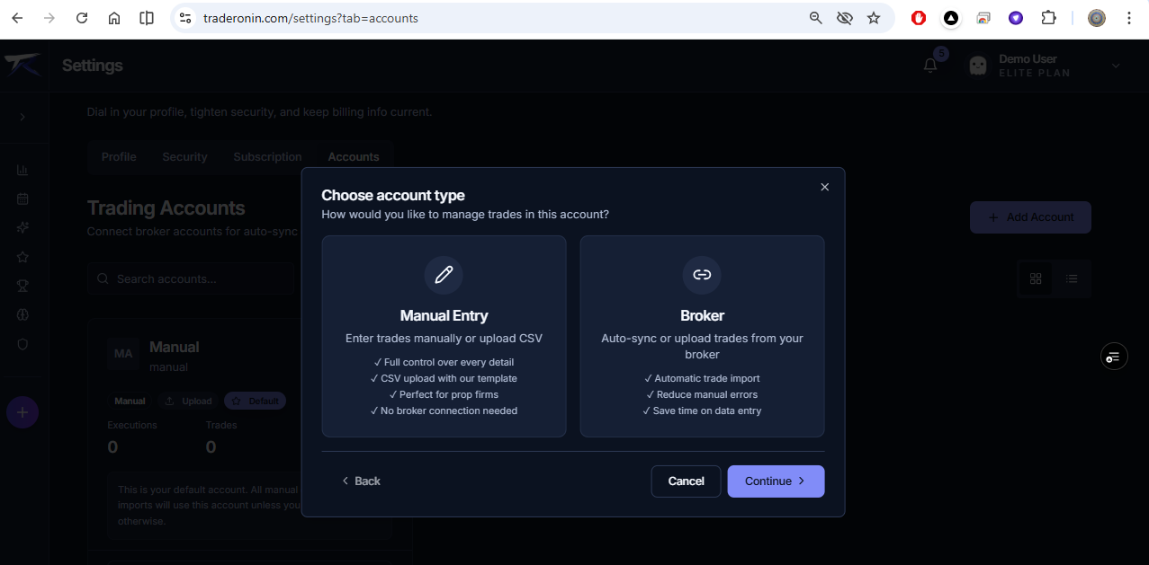Click the notifications bell icon
1149x565 pixels.
pyautogui.click(x=930, y=66)
